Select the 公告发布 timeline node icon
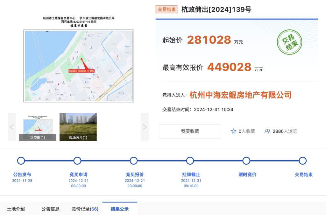This screenshot has width=326, height=215. tap(20, 161)
